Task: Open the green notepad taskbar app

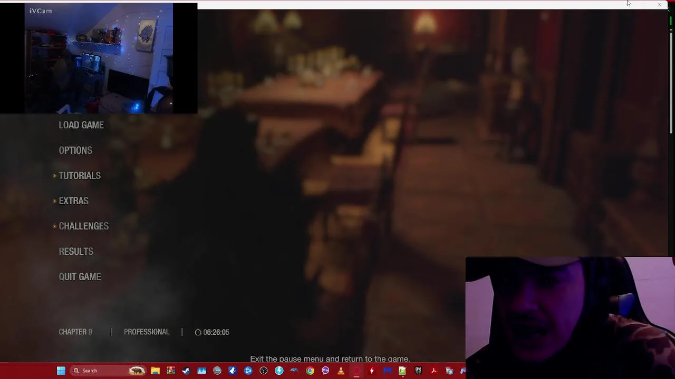Action: 403,371
